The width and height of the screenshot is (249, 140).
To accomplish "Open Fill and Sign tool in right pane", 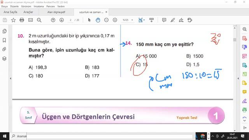I will tap(245, 101).
